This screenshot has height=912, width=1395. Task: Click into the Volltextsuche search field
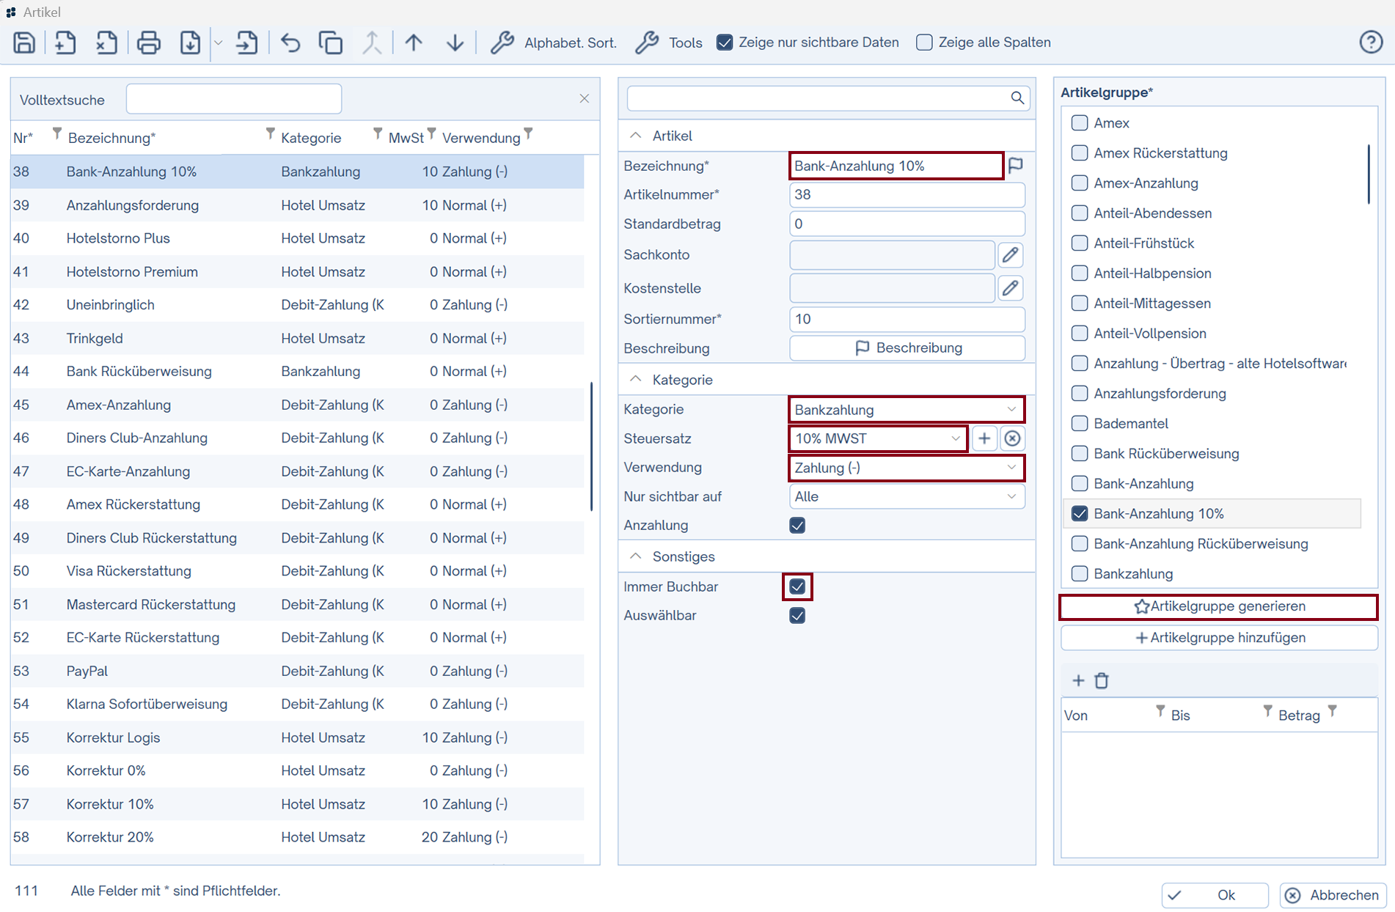tap(233, 99)
